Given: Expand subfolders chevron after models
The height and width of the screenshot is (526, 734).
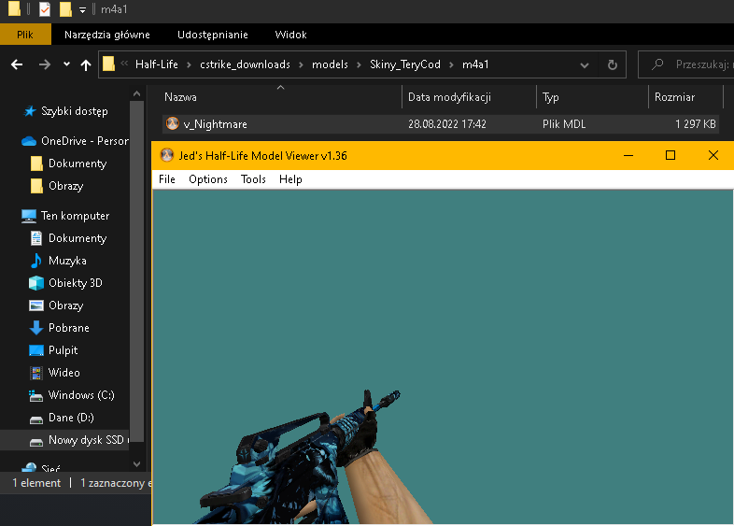Looking at the screenshot, I should point(359,64).
